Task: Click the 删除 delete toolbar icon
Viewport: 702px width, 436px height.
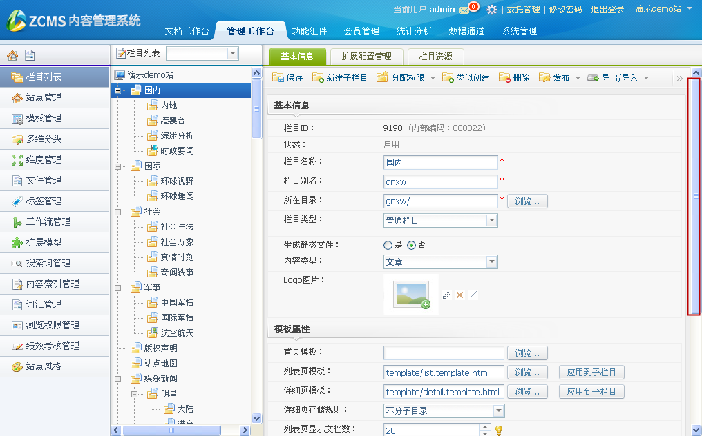Action: coord(504,78)
